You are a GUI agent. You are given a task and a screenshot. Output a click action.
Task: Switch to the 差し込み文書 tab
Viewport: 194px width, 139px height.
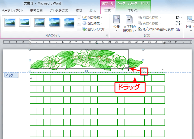(59, 11)
